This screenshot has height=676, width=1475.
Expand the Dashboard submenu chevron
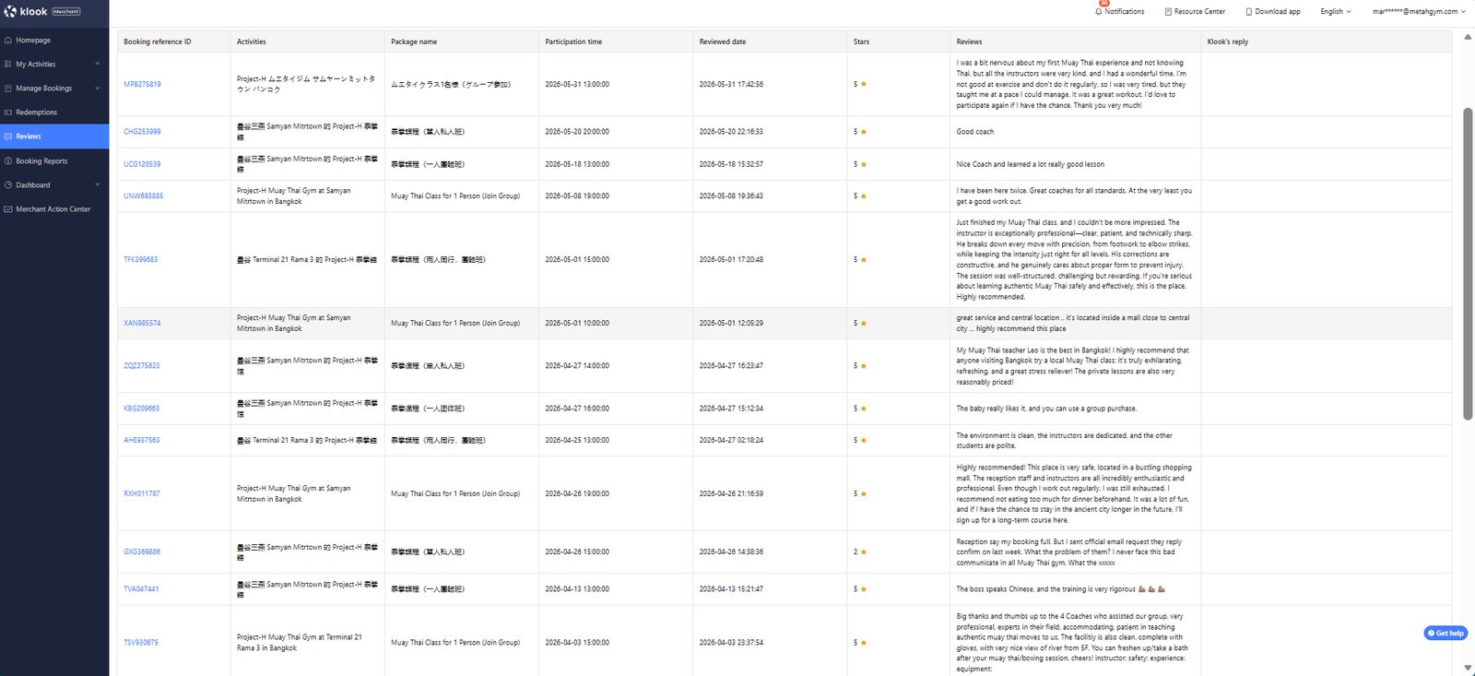(97, 185)
